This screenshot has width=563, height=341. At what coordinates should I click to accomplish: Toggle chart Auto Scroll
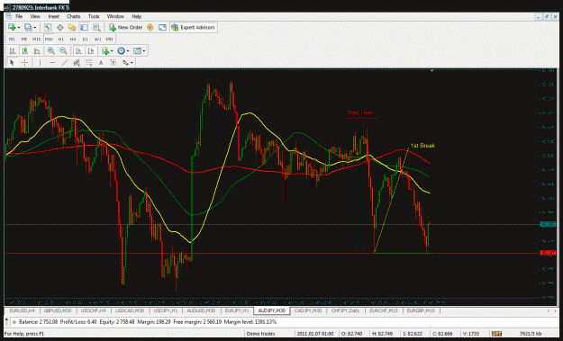78,51
